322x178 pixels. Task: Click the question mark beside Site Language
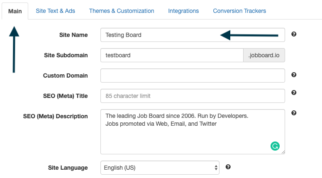[228, 167]
